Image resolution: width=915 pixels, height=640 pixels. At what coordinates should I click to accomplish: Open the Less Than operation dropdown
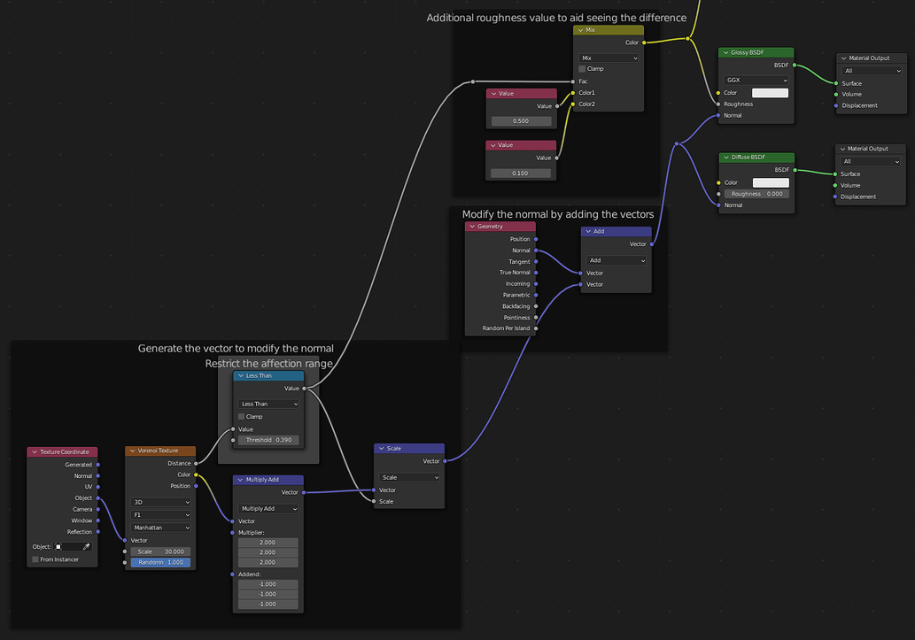[x=268, y=404]
